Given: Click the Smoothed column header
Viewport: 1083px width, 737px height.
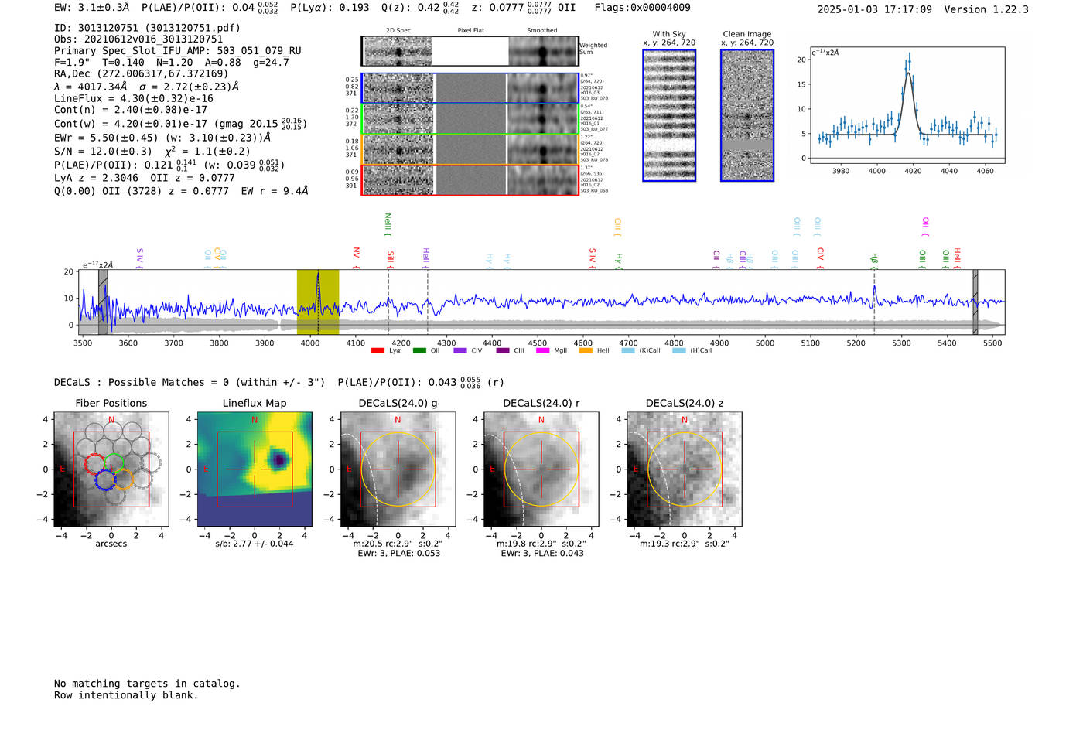Looking at the screenshot, I should coord(541,30).
